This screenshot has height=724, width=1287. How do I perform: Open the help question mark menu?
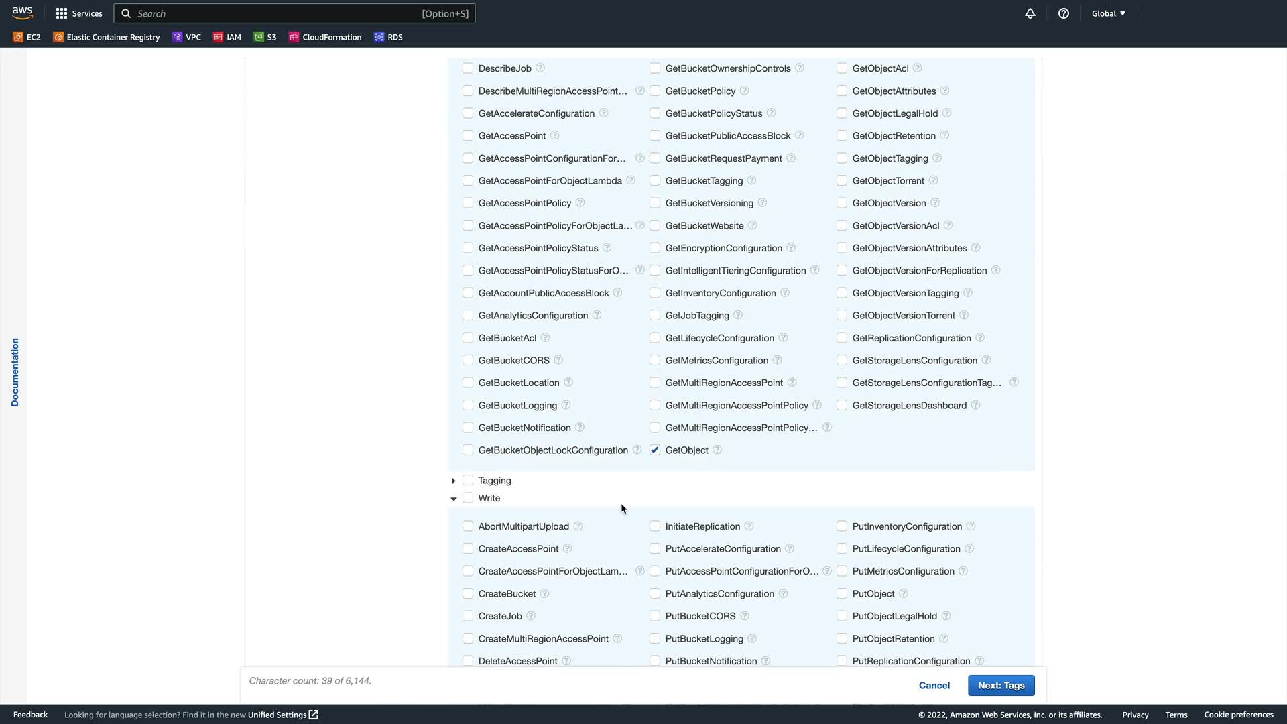click(x=1064, y=13)
